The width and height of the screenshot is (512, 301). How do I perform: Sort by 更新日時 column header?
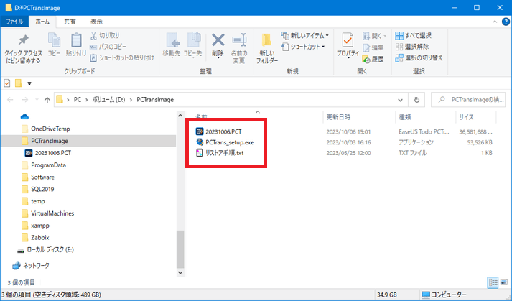(x=339, y=116)
